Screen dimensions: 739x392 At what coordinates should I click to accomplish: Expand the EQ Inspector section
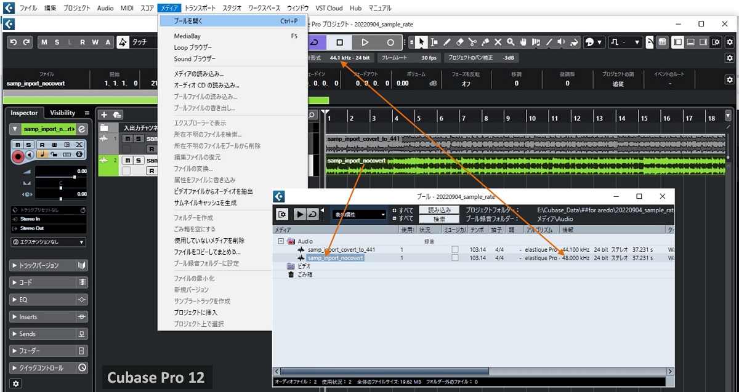tap(49, 300)
